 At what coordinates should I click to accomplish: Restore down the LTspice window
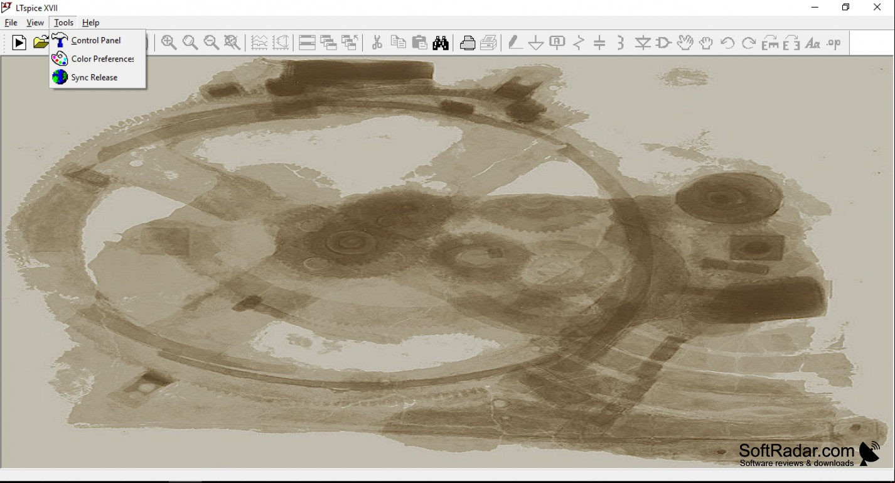point(845,8)
